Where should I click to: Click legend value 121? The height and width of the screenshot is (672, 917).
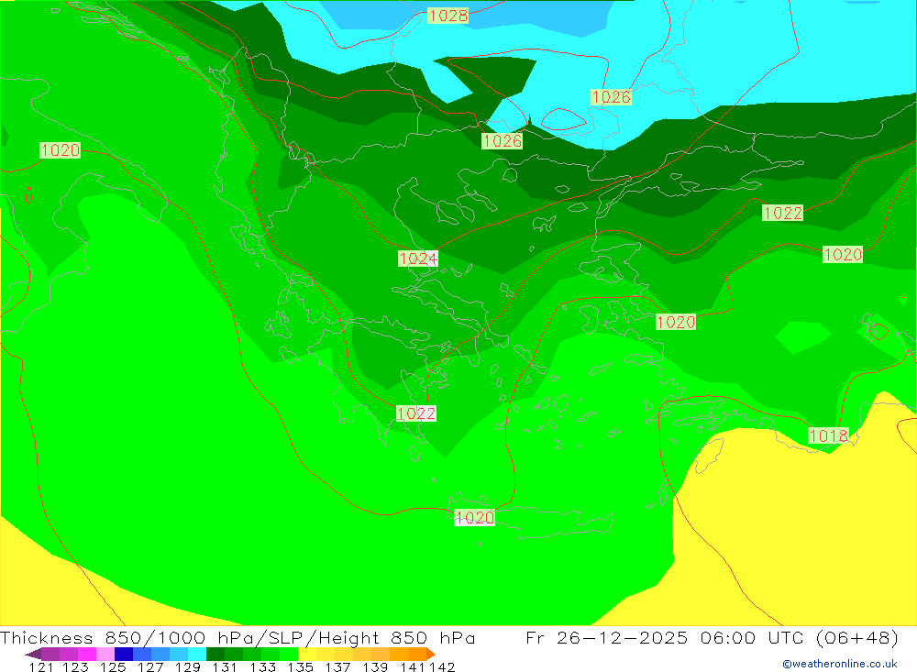pos(41,667)
